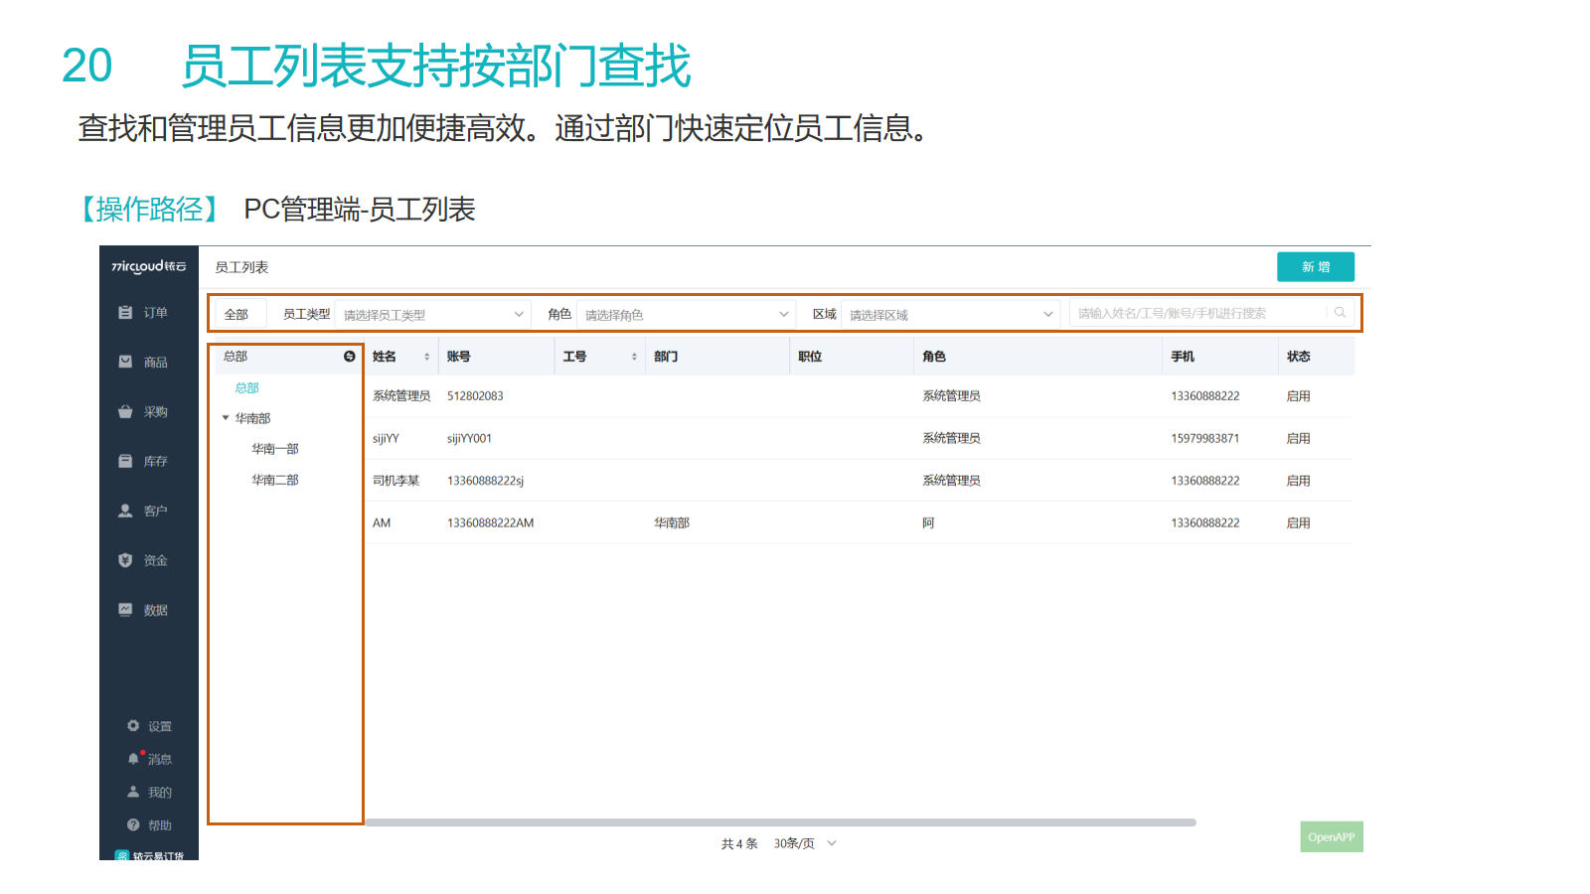Sort by 姓名 column arrows
Image resolution: width=1590 pixels, height=894 pixels.
point(427,357)
